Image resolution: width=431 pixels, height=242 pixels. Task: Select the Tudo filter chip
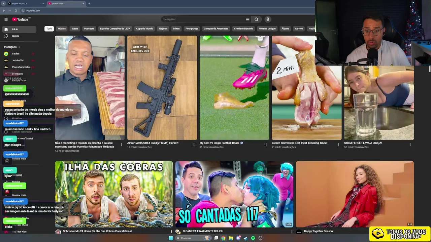[49, 29]
